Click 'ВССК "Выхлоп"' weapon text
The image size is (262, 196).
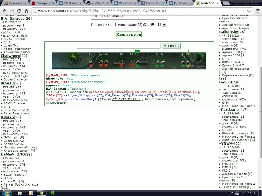[15, 175]
